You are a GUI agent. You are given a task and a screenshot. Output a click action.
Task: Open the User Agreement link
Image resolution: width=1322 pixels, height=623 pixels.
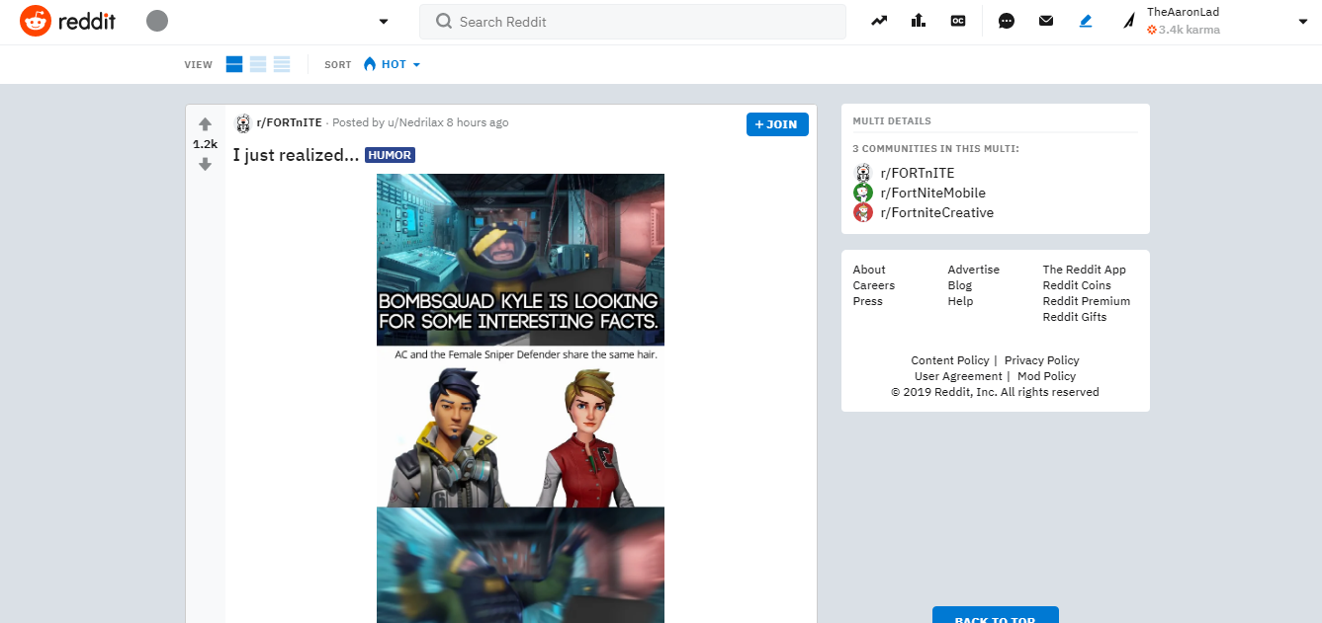(958, 376)
